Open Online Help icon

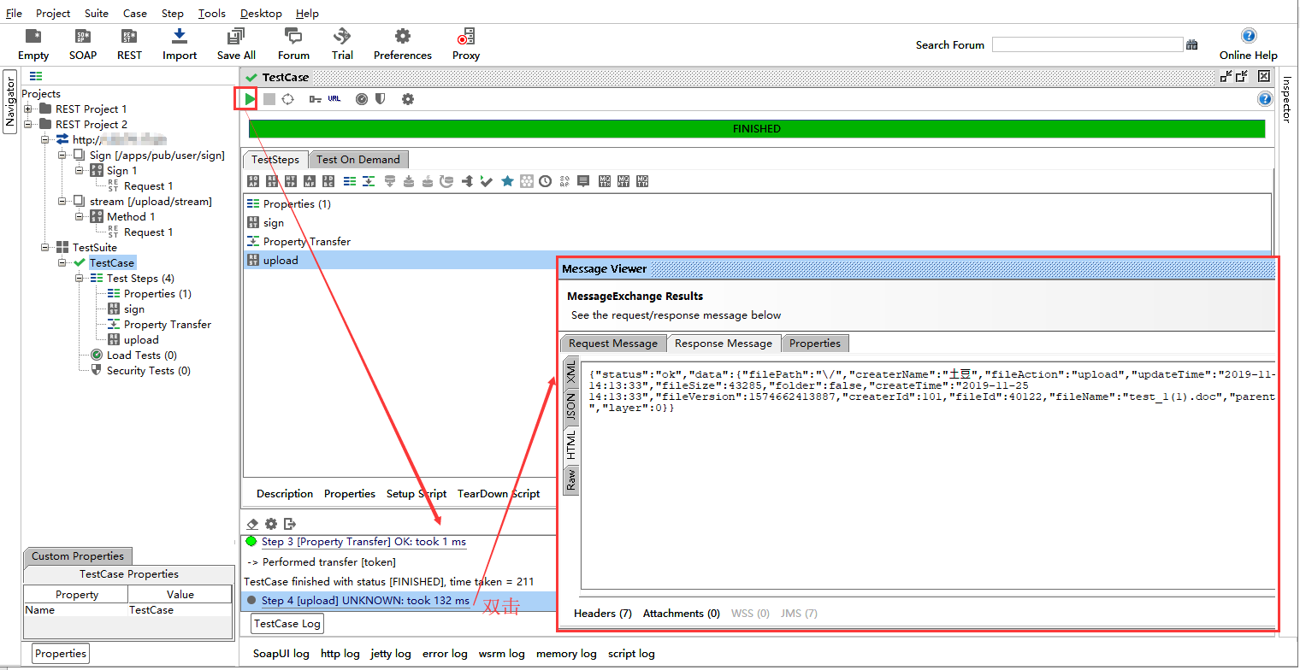(1248, 36)
